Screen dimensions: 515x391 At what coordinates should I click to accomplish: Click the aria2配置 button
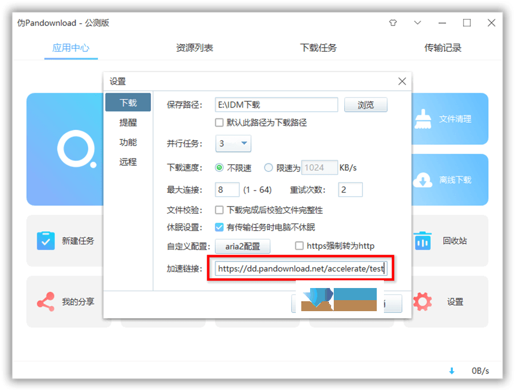[243, 246]
